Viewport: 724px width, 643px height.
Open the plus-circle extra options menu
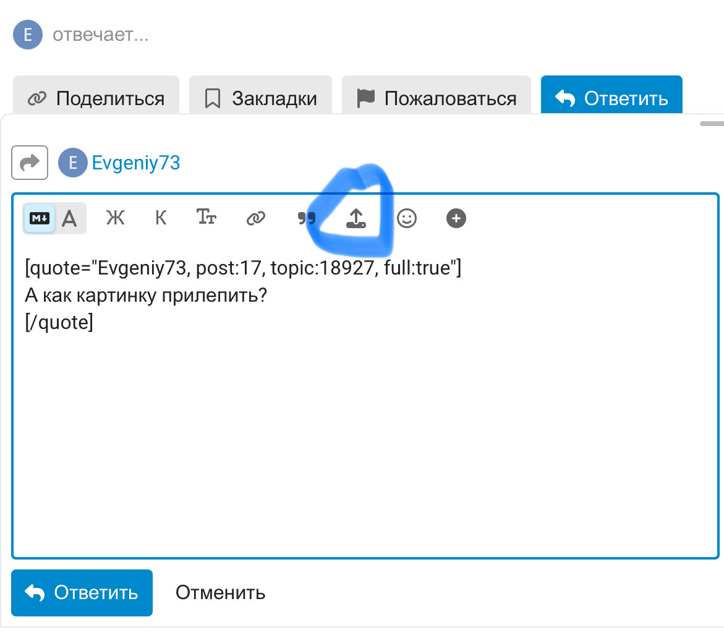[456, 218]
